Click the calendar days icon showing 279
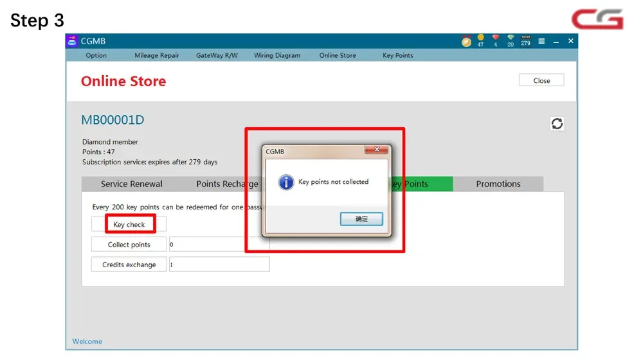Viewport: 643px width, 361px height. [526, 40]
